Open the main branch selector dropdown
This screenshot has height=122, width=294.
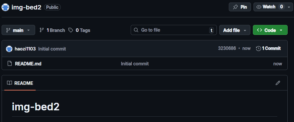pos(18,30)
